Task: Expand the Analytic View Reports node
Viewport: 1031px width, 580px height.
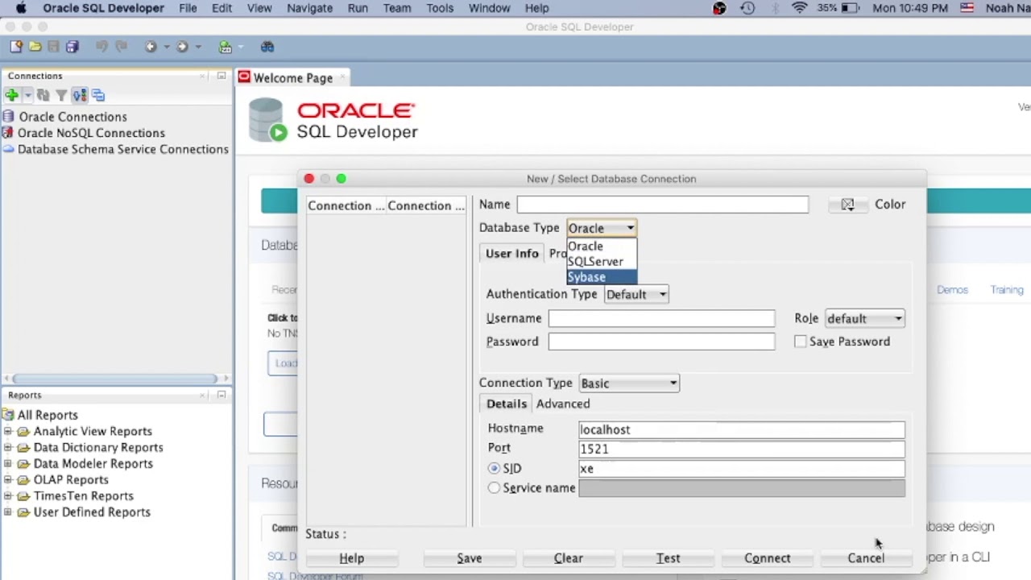Action: click(x=8, y=432)
